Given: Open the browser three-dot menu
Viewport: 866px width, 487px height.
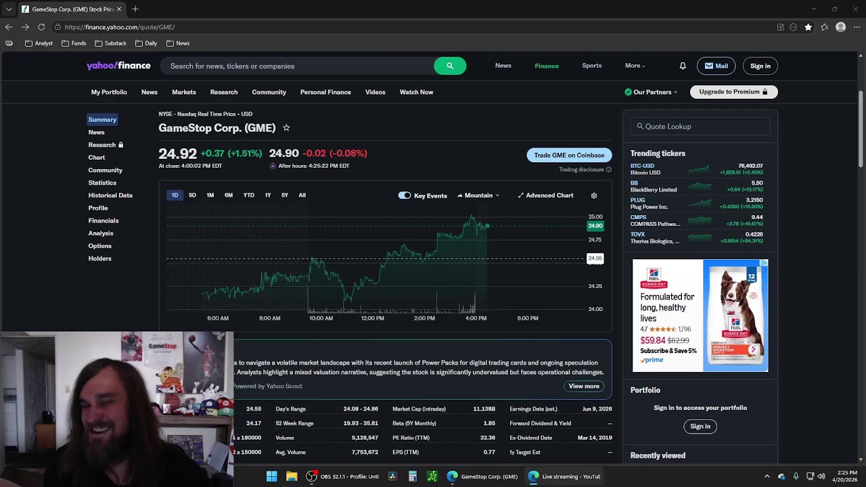Looking at the screenshot, I should [x=857, y=27].
